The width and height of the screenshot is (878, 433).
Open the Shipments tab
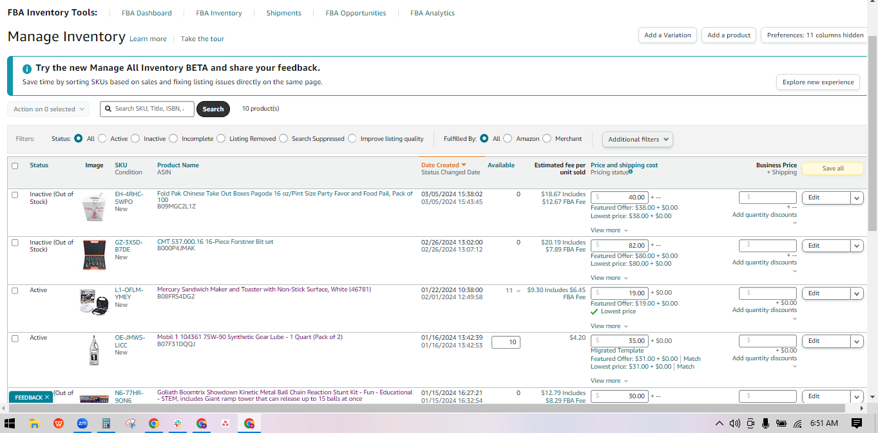(283, 13)
